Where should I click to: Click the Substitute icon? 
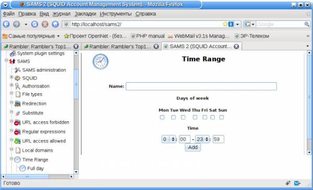pyautogui.click(x=18, y=113)
